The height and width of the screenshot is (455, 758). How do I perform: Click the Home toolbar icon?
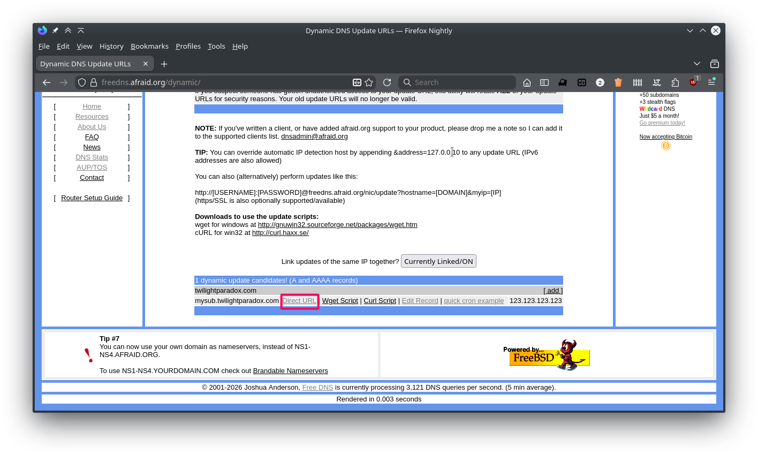[527, 82]
